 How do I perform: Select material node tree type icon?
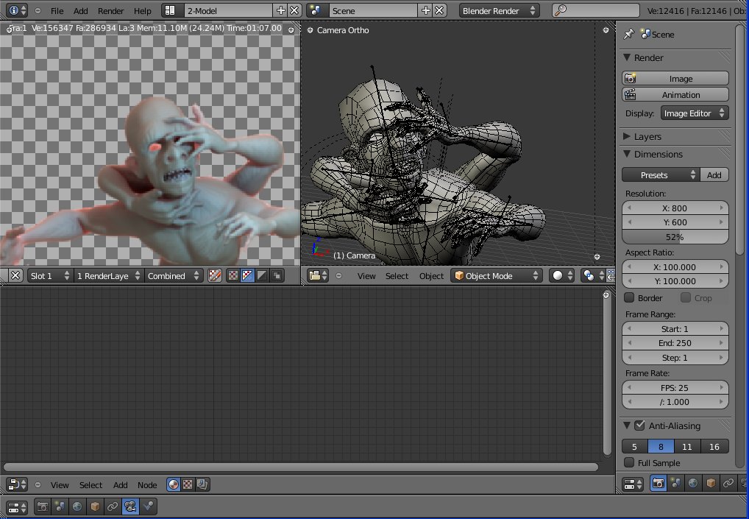[x=173, y=484]
